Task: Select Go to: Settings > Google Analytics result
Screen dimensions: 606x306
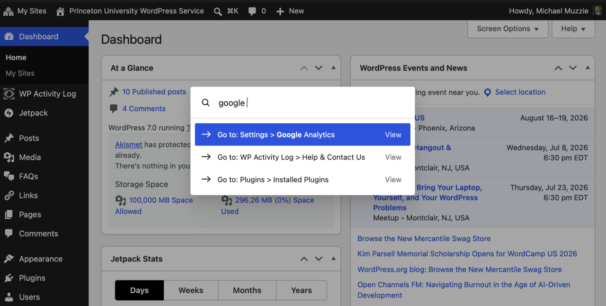Action: tap(303, 135)
